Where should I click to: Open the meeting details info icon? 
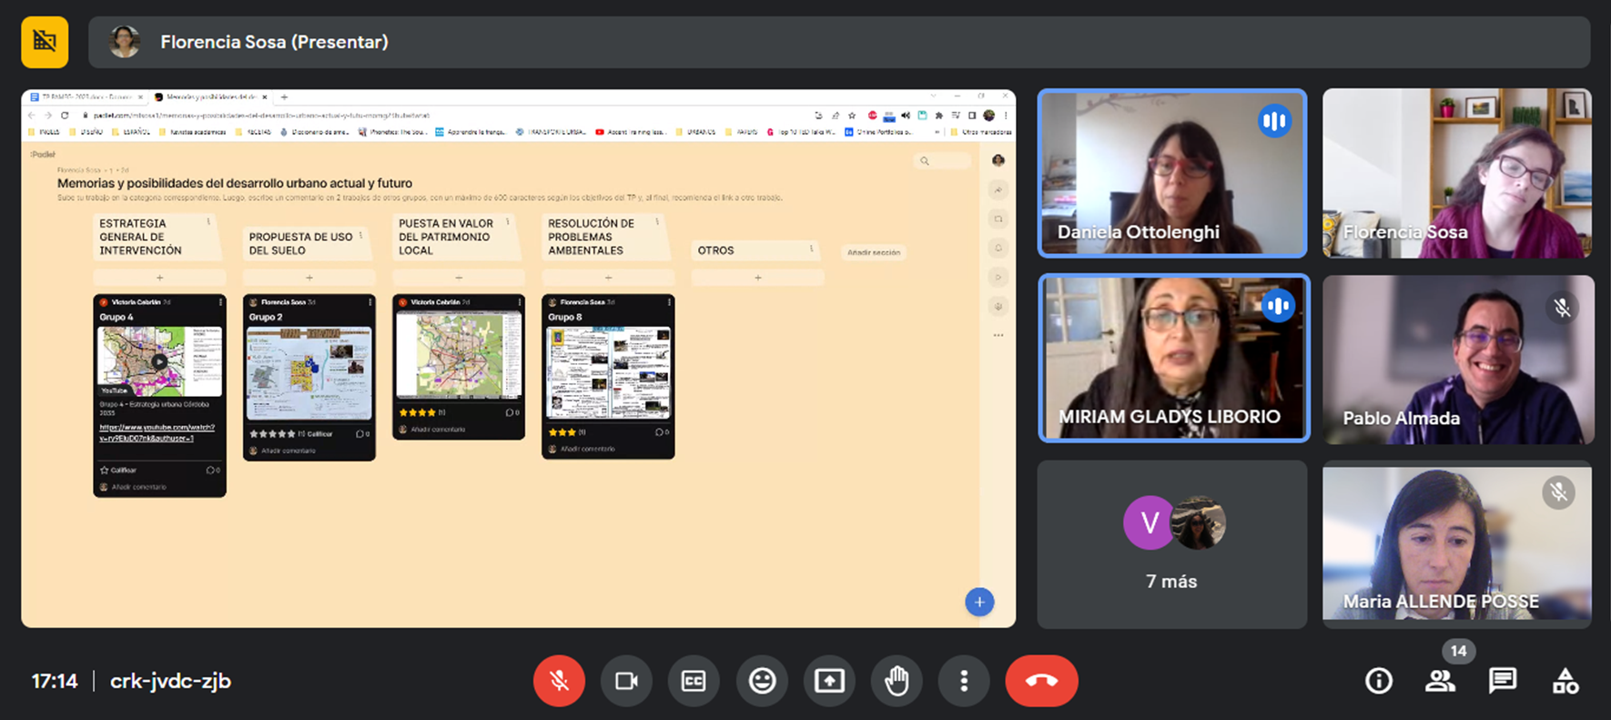click(x=1378, y=681)
